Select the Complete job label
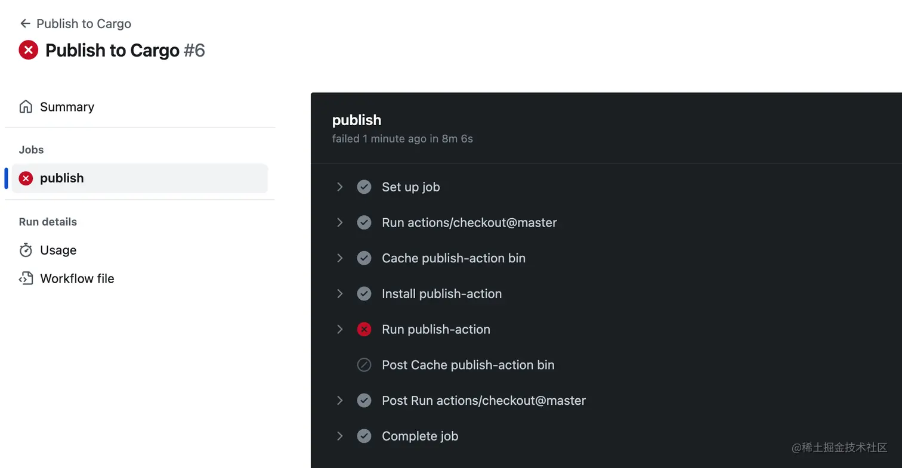This screenshot has height=468, width=902. 420,436
